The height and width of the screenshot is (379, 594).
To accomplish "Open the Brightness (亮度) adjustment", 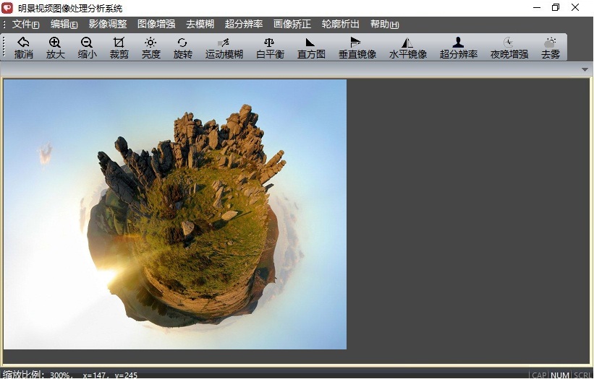I will click(150, 48).
